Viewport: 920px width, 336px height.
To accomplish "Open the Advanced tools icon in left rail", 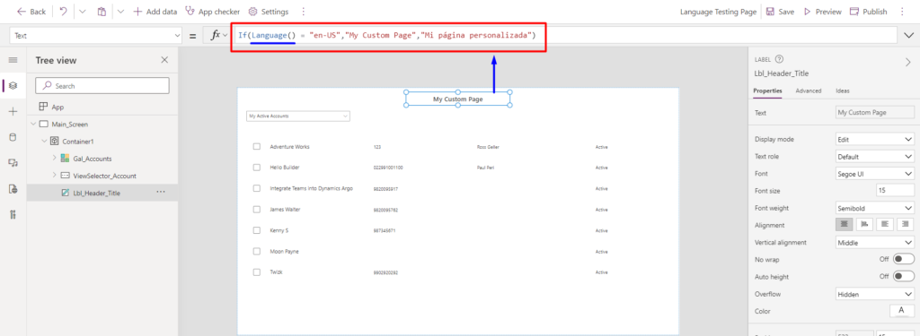I will [13, 214].
